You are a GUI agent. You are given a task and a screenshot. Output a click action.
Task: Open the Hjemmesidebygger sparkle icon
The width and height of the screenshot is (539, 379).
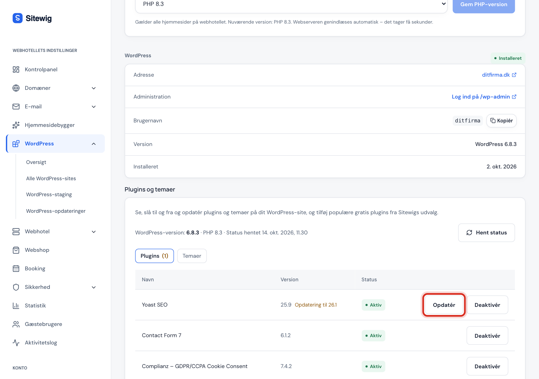[x=16, y=125]
